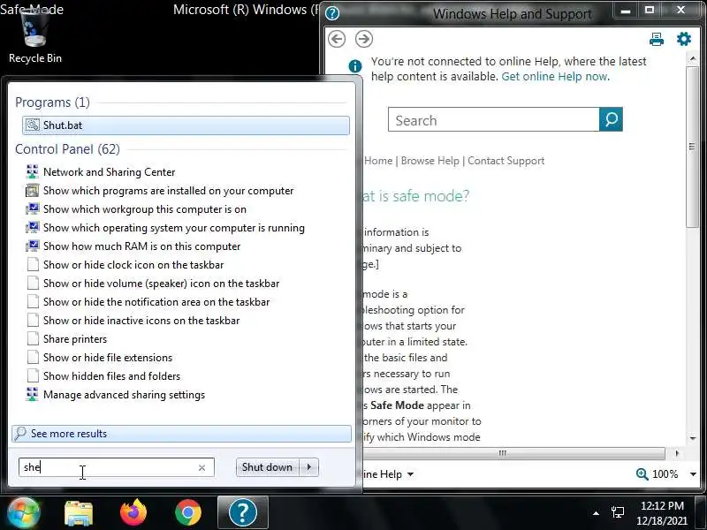Click the Programs (1) results header
The width and height of the screenshot is (707, 530).
pos(52,102)
